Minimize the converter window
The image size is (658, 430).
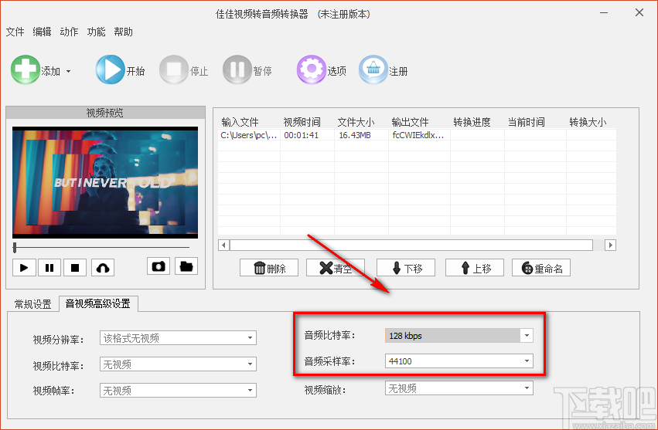tap(604, 13)
